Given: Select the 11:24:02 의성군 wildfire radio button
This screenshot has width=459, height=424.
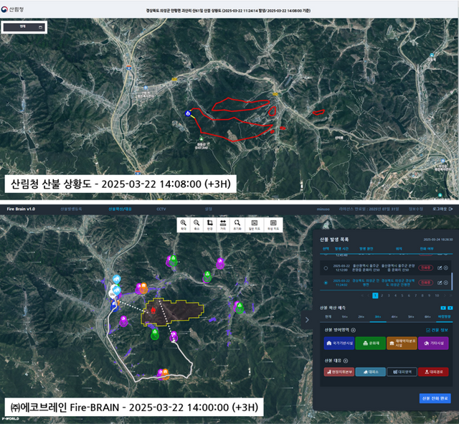Looking at the screenshot, I should pyautogui.click(x=326, y=283).
